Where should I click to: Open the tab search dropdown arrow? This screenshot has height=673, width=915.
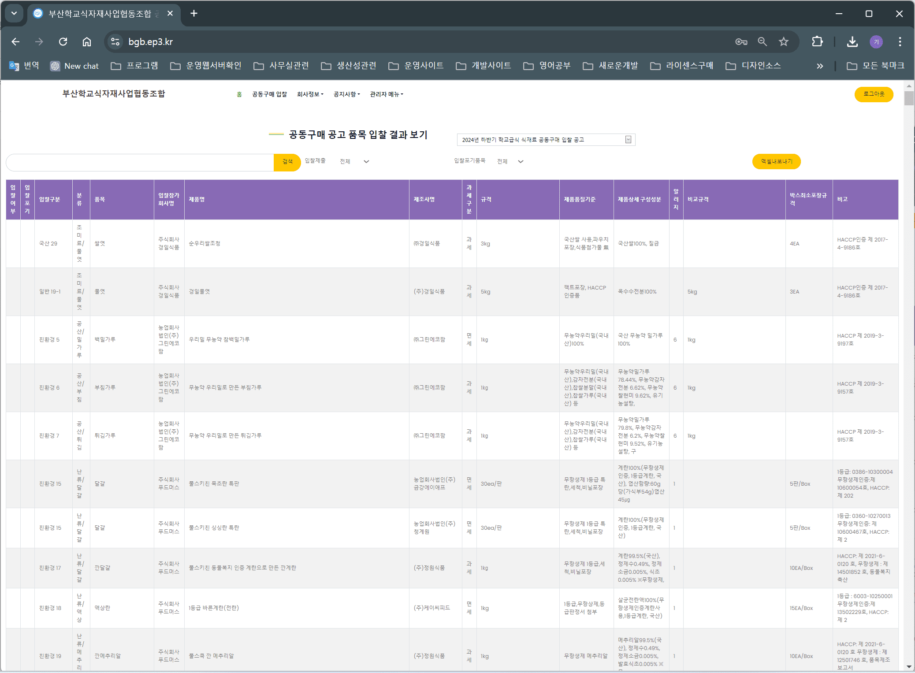[14, 13]
